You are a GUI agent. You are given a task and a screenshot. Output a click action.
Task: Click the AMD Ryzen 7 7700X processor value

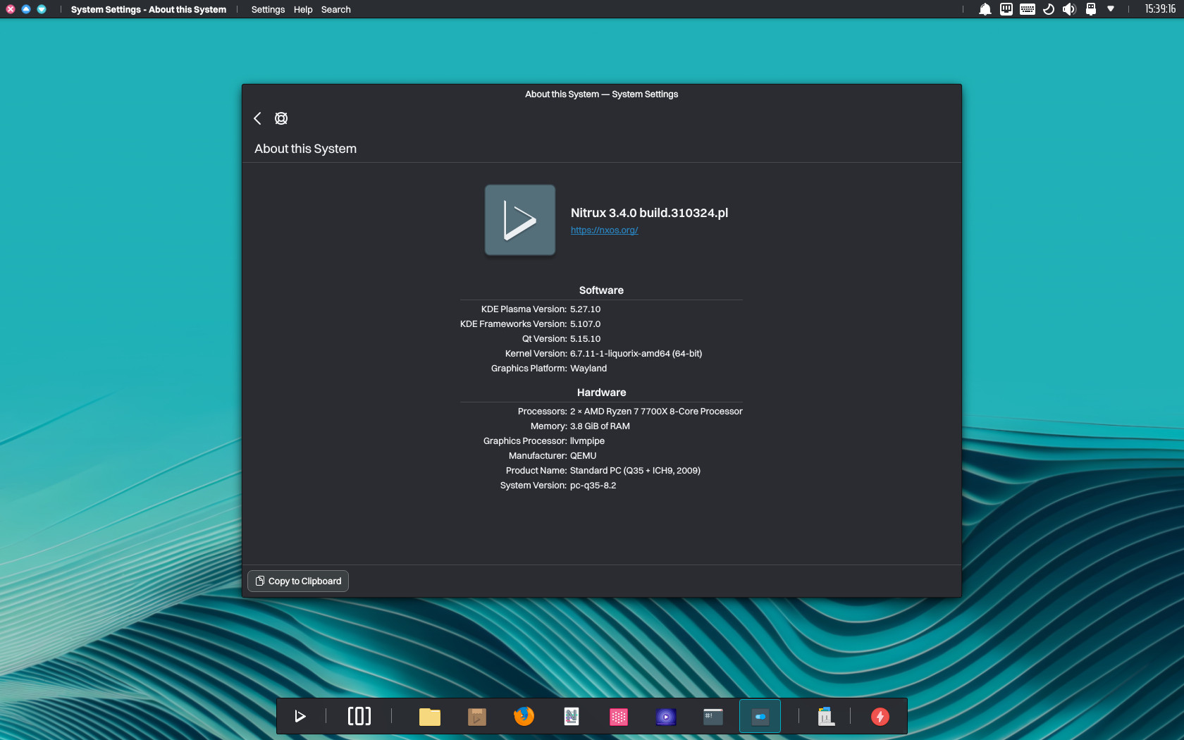coord(656,412)
